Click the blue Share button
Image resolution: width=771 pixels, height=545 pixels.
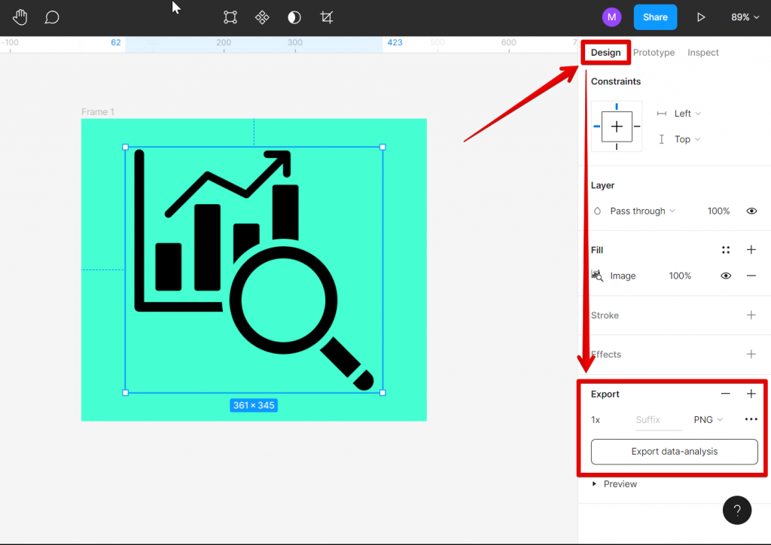(655, 17)
